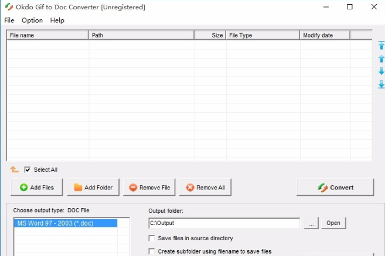This screenshot has width=385, height=256.
Task: Sort by the Path column header
Action: point(141,35)
